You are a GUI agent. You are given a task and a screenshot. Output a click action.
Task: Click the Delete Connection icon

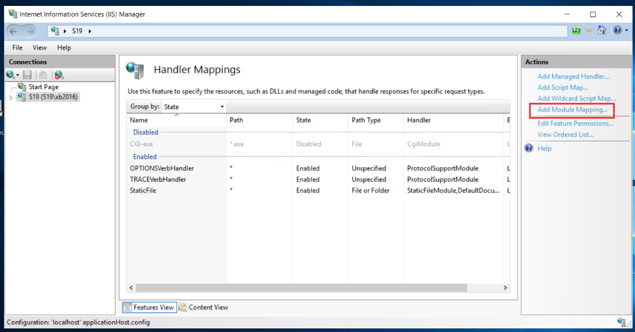click(59, 75)
